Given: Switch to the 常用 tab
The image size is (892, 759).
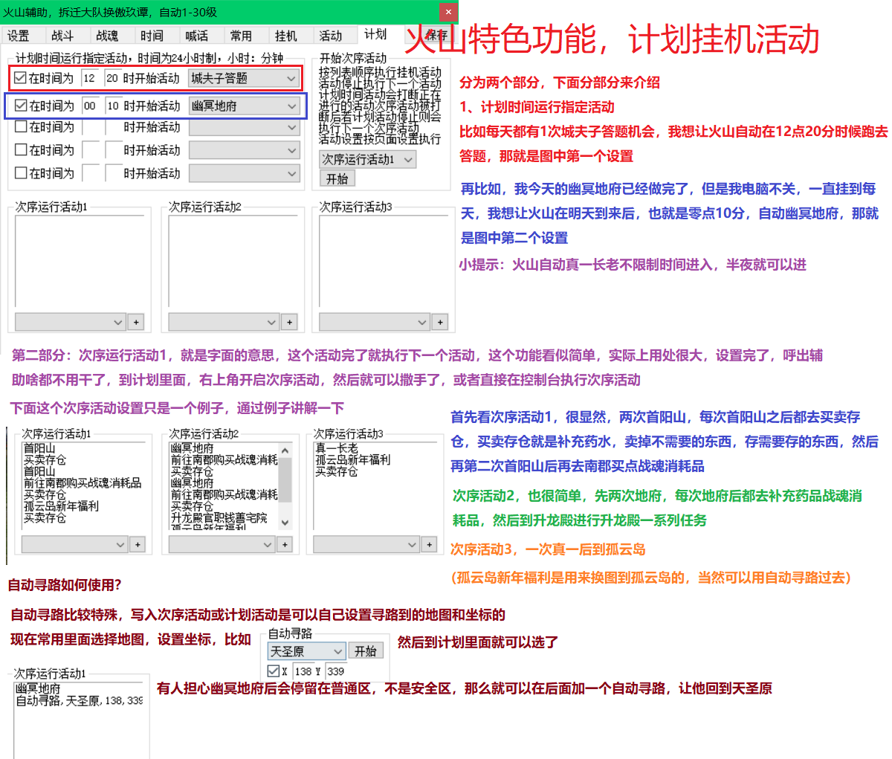Looking at the screenshot, I should 242,36.
